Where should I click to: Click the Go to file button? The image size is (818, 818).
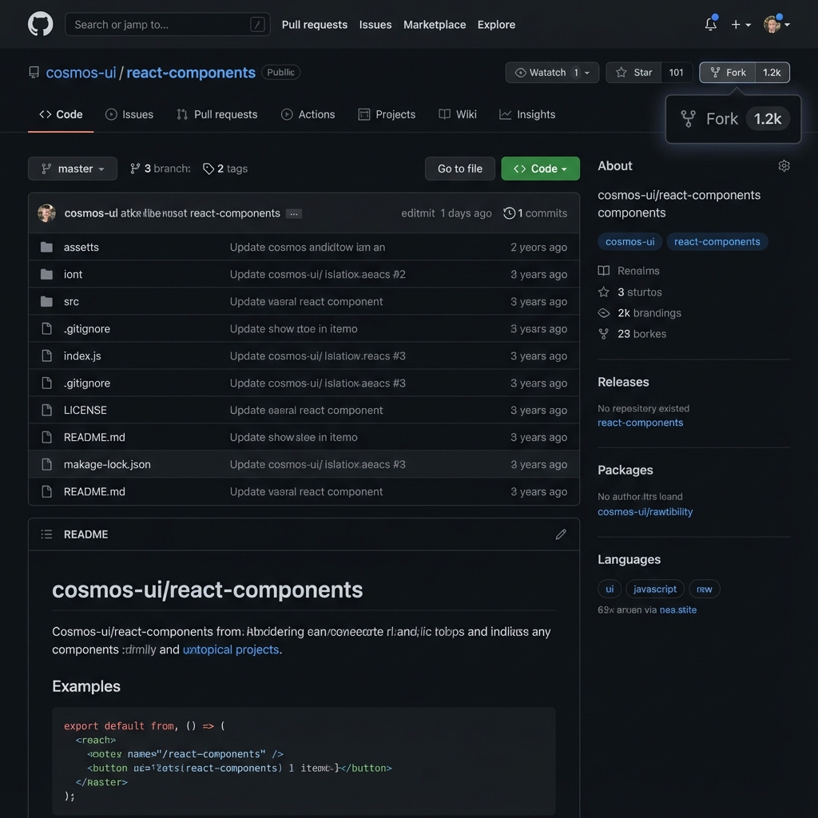(459, 169)
